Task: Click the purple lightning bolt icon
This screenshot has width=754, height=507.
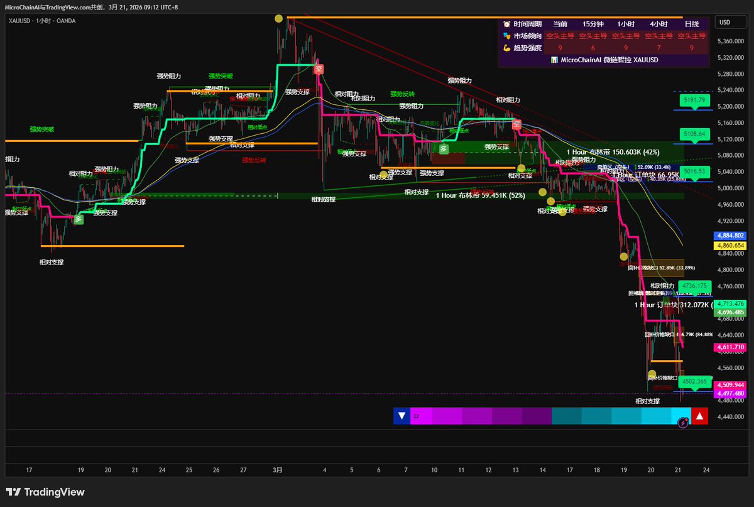Action: tap(683, 423)
